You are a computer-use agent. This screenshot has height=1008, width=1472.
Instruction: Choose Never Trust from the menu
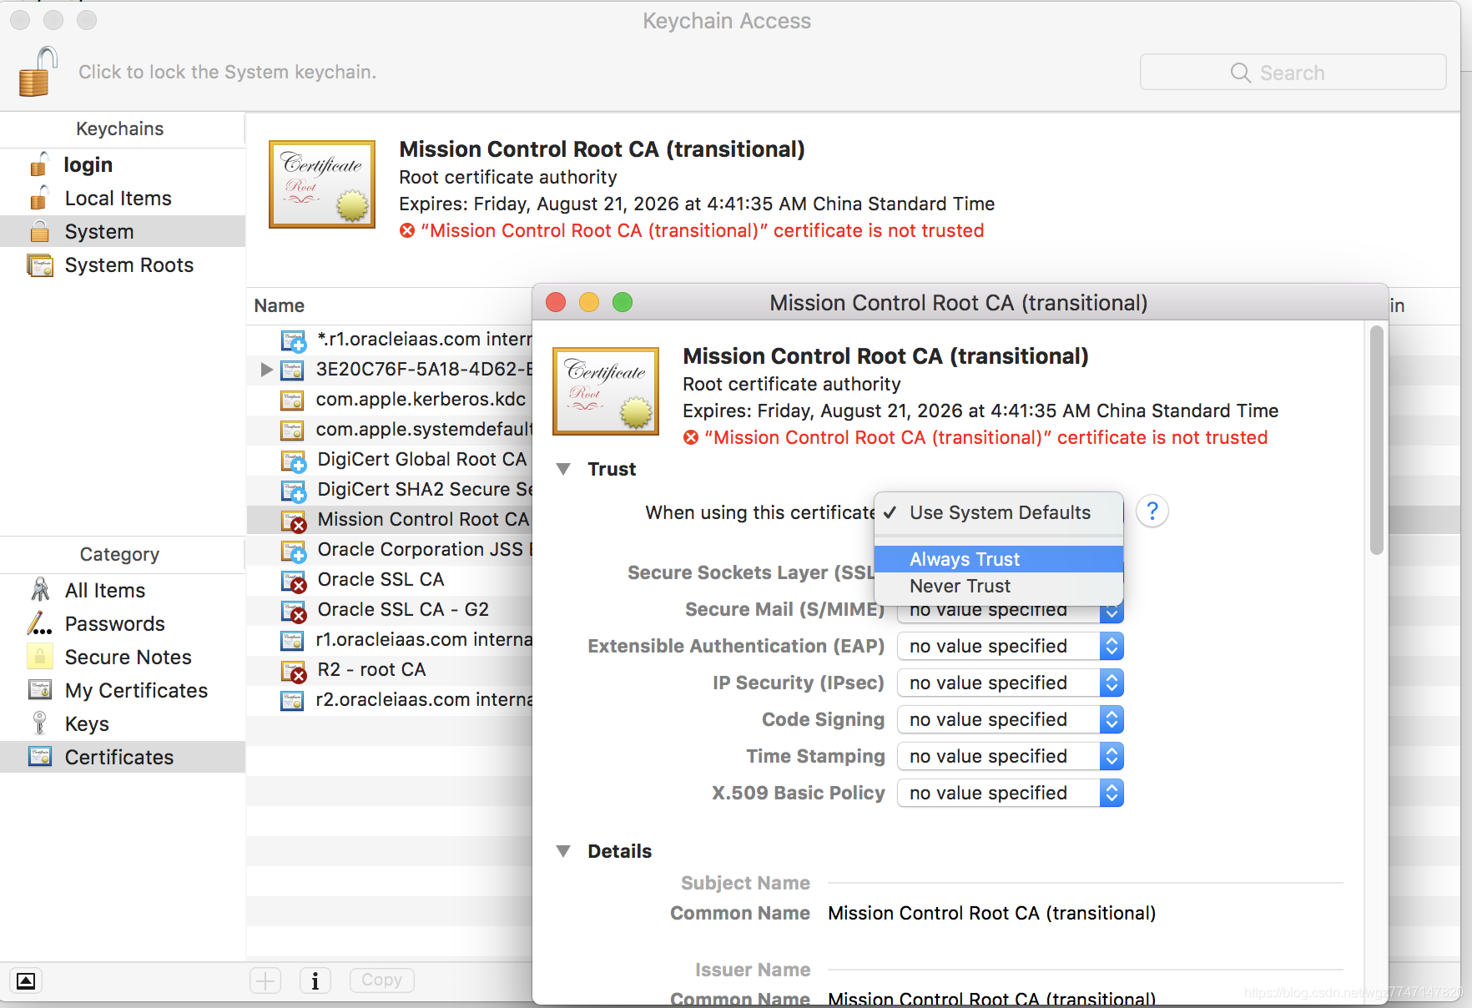point(960,586)
